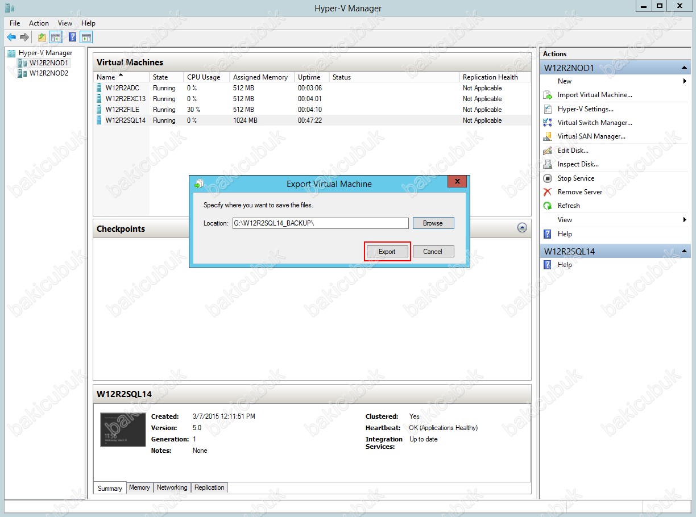
Task: Click the Browse button next to Location
Action: point(433,223)
